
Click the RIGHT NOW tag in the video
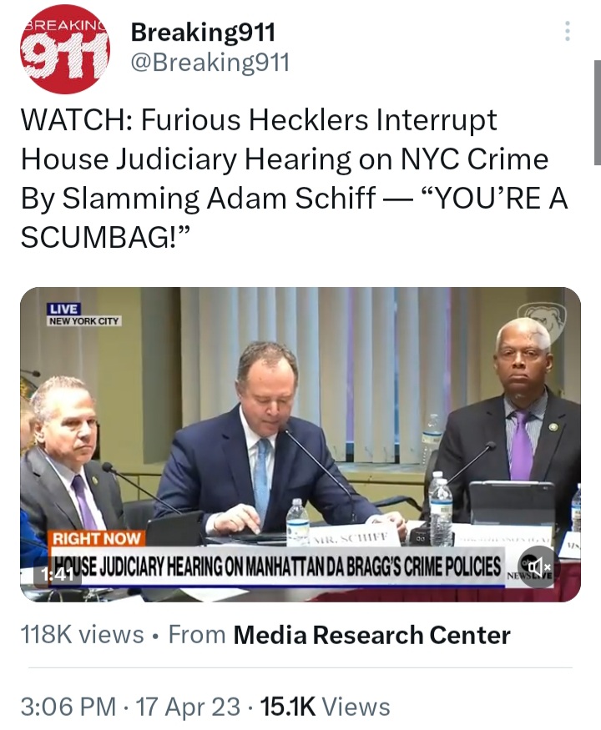point(97,539)
